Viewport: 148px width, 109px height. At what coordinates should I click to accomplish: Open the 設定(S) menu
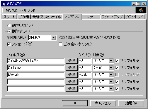(x=11, y=10)
